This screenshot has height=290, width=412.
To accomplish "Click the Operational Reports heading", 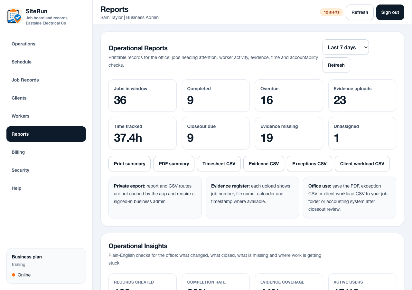I will pyautogui.click(x=138, y=48).
